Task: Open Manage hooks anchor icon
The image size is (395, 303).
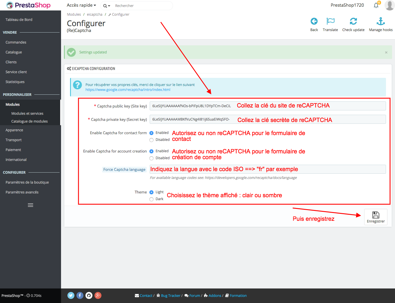Action: [x=380, y=21]
